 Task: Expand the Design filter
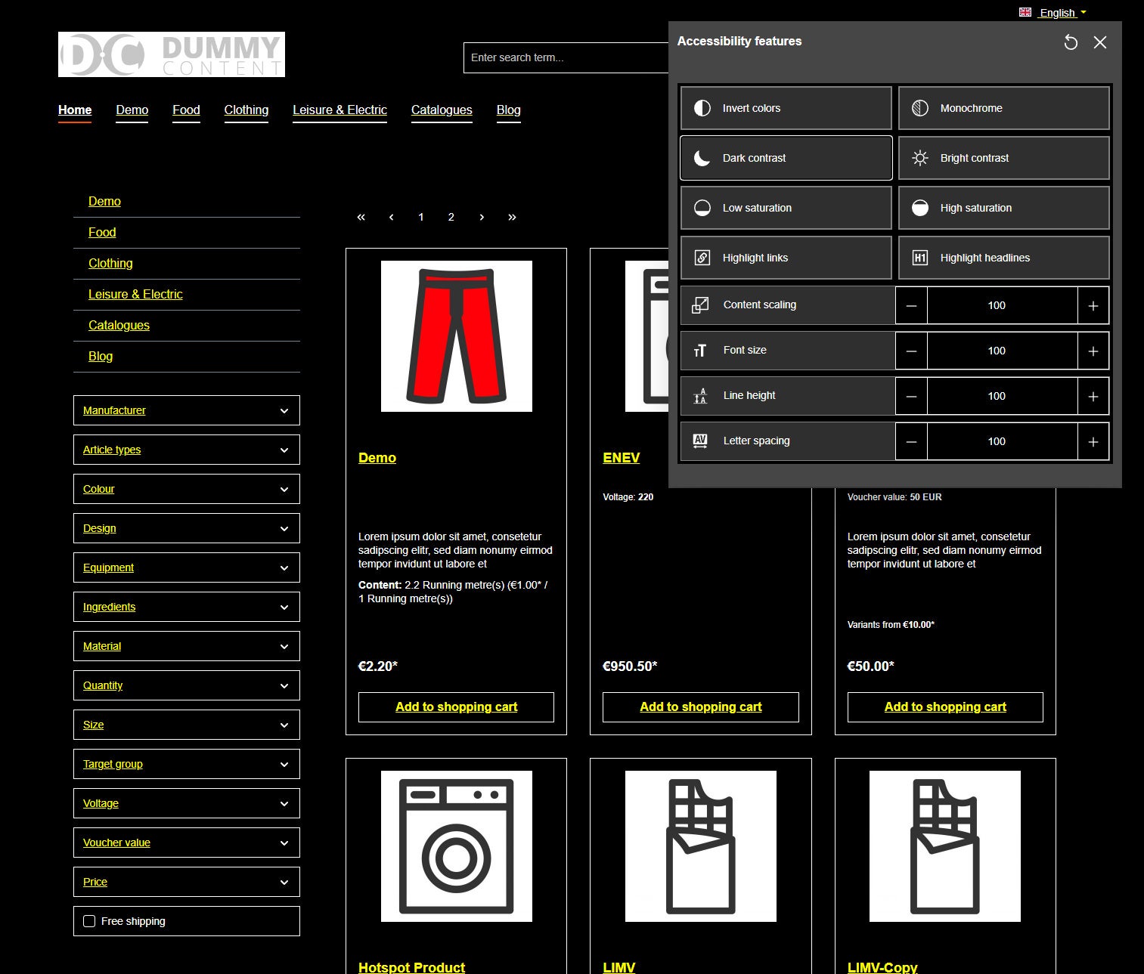187,528
